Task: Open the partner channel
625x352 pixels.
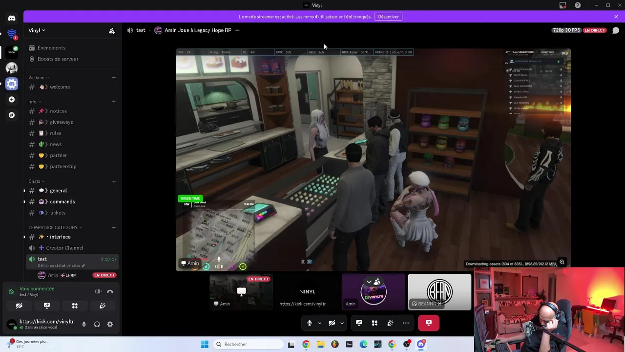Action: (72, 155)
